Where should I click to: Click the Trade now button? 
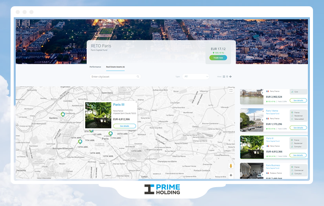(x=218, y=58)
